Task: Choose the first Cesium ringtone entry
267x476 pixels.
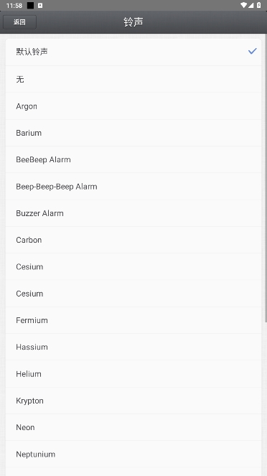Action: (x=133, y=266)
